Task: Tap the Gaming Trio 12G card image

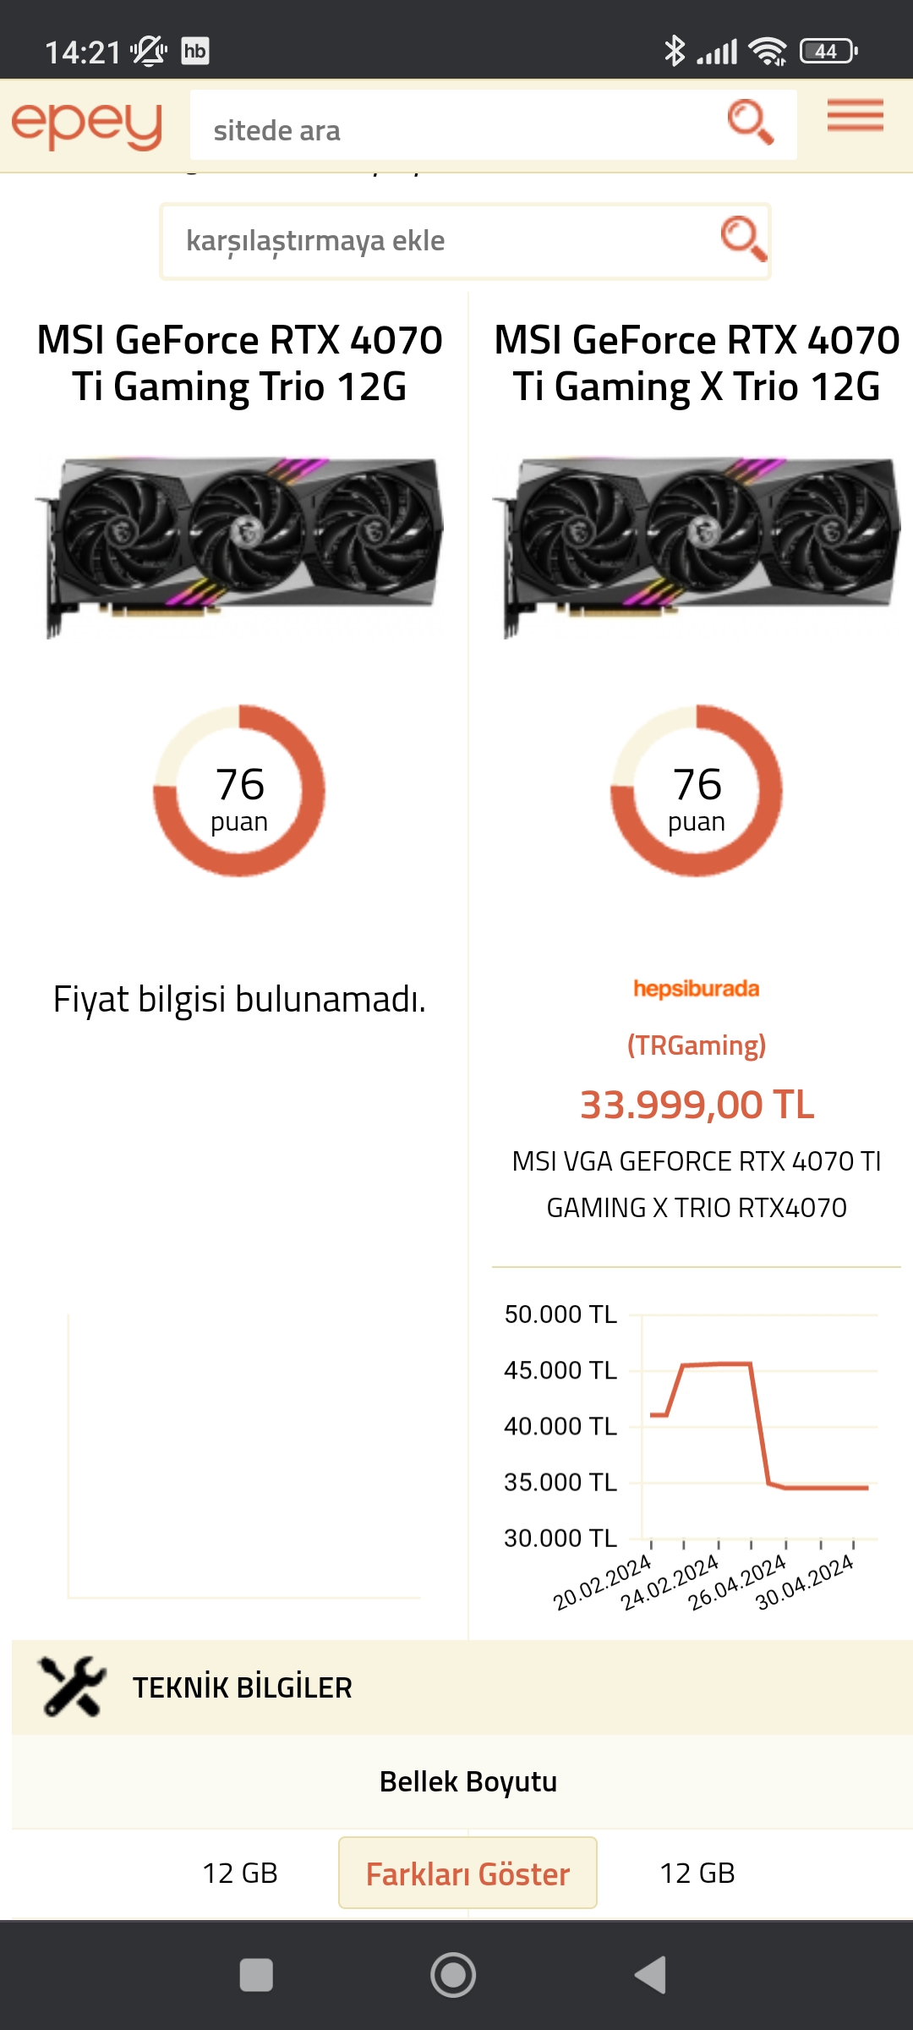Action: point(239,544)
